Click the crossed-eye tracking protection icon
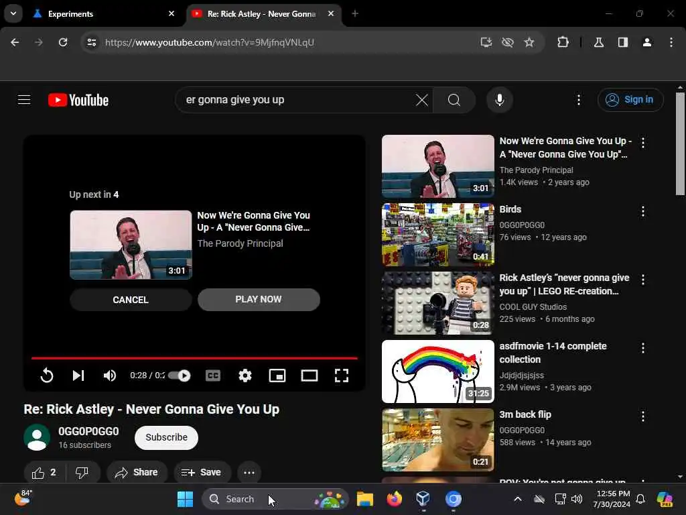686x515 pixels. point(508,42)
